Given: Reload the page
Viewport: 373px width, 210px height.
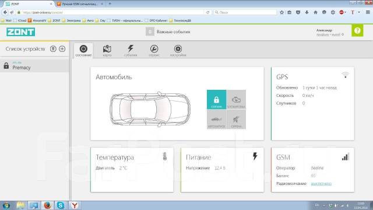Looking at the screenshot, I should (207, 12).
